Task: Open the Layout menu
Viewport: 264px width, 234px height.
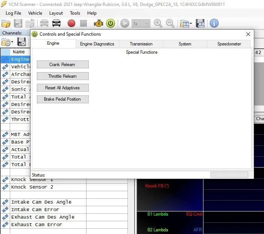Action: [x=56, y=13]
